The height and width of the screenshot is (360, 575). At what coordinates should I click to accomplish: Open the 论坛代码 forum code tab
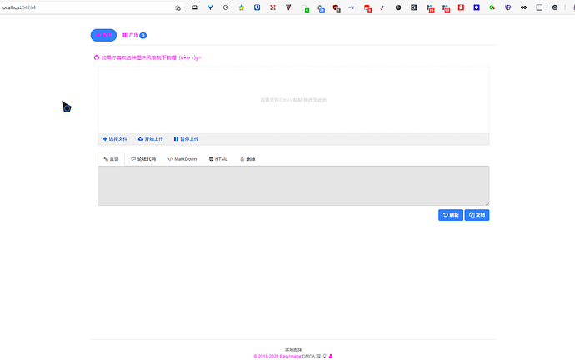coord(143,158)
